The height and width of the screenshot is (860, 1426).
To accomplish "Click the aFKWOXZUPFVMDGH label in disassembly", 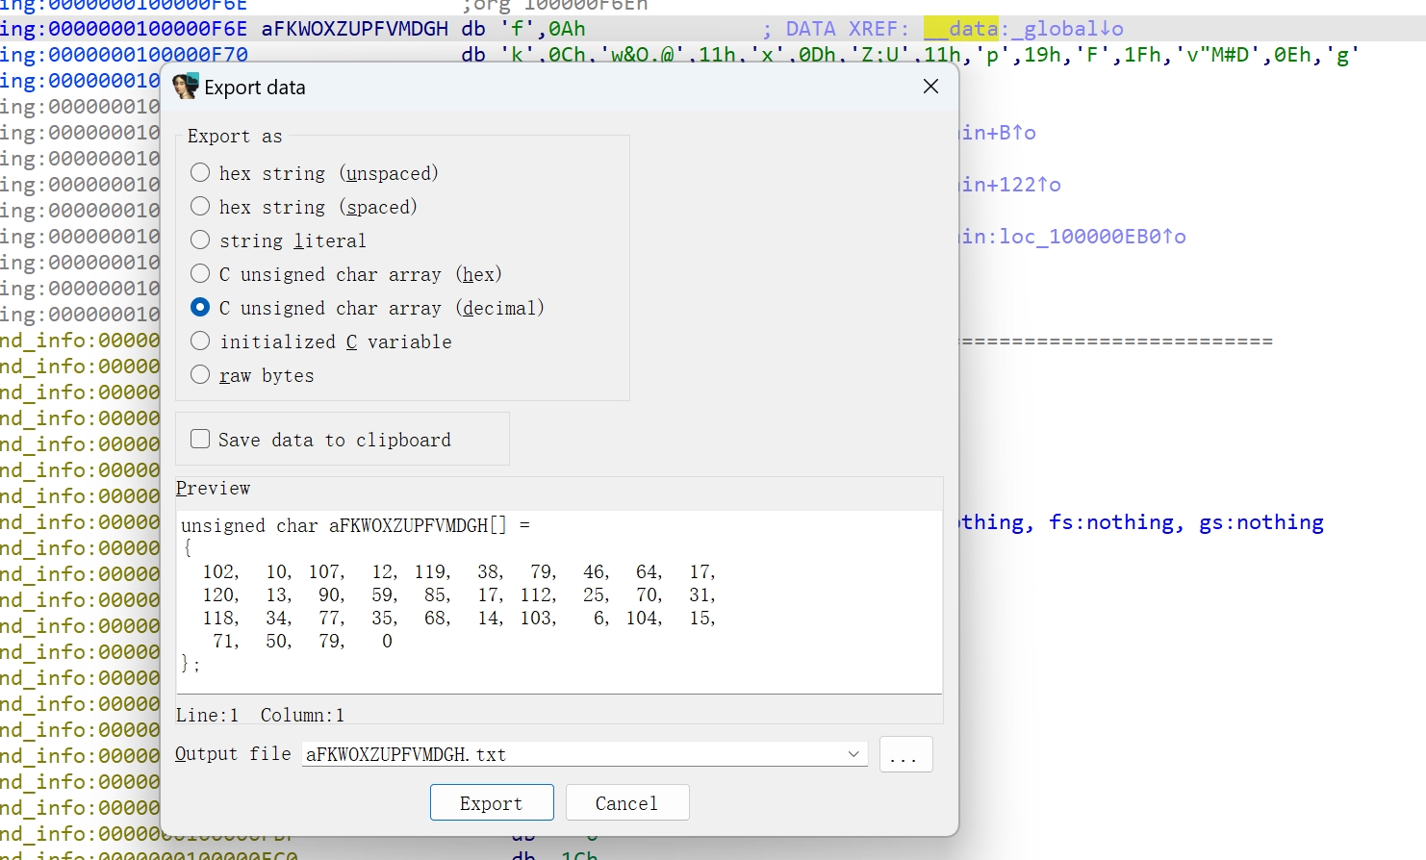I will 354,29.
